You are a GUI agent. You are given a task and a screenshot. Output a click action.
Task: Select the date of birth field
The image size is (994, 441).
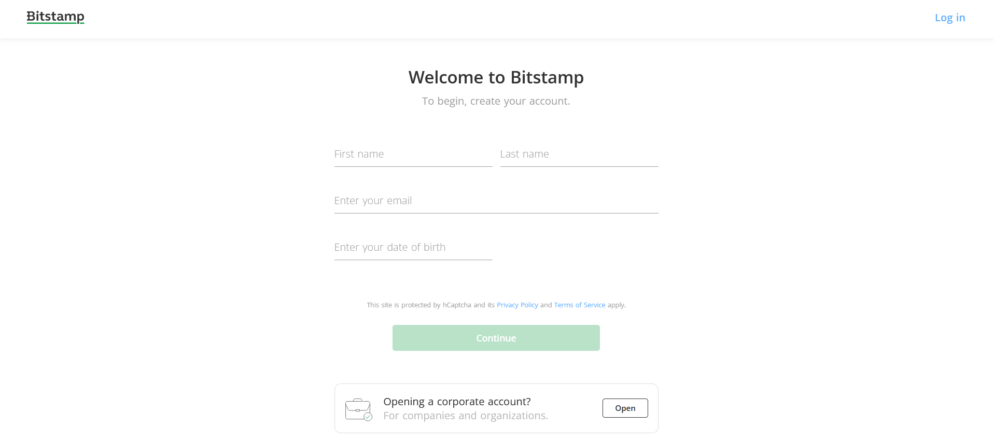tap(413, 248)
